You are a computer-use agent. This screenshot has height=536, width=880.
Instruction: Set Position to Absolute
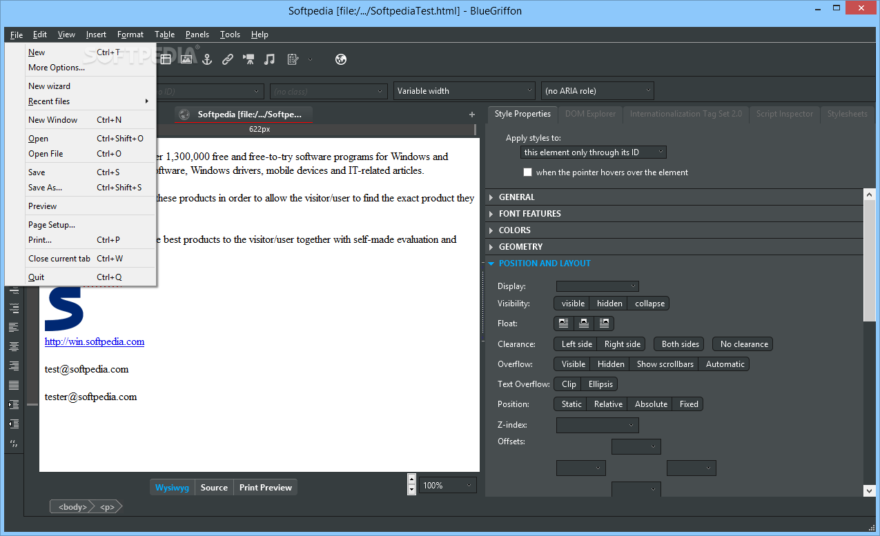pos(651,404)
